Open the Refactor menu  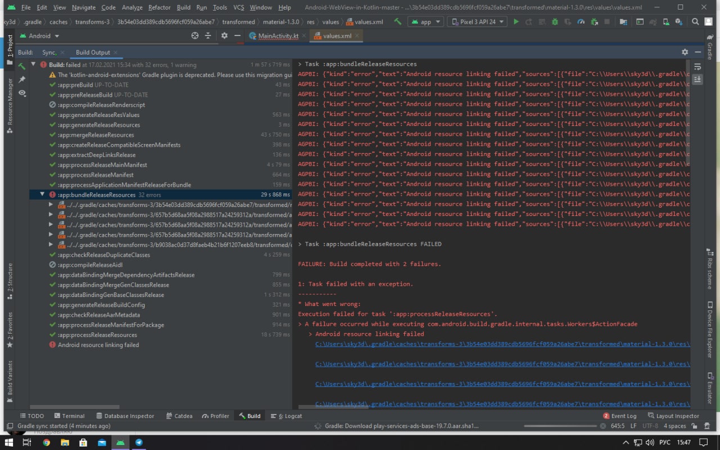[x=159, y=7]
